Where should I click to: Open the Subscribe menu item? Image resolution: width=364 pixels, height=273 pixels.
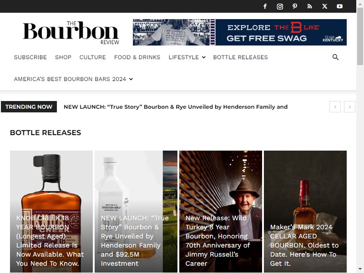click(x=30, y=57)
